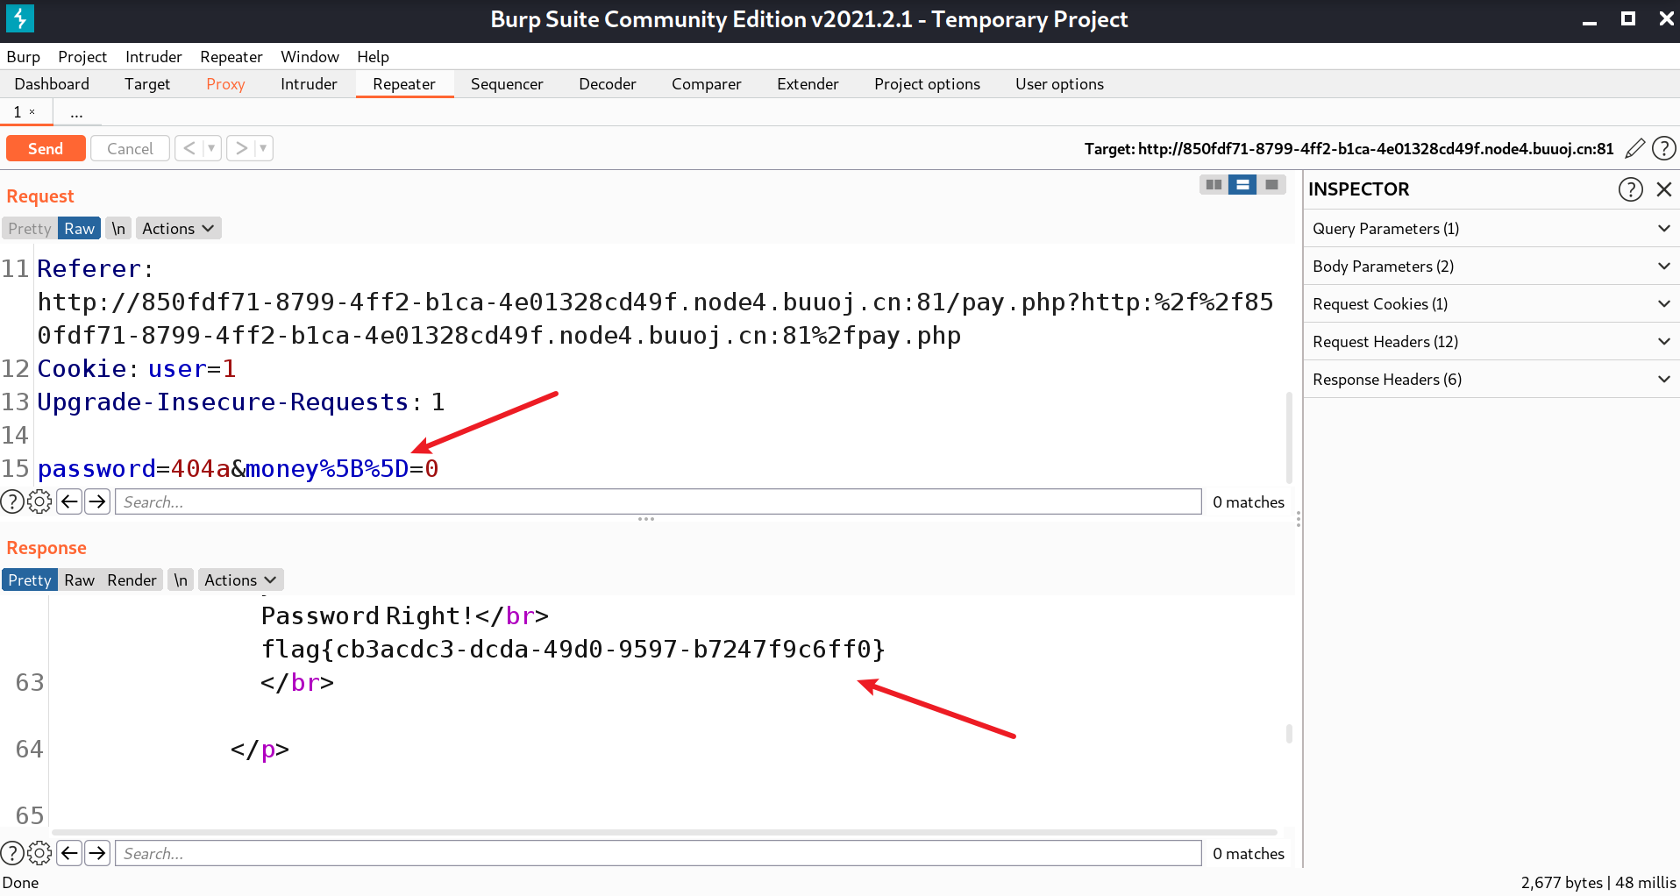Open the Window menu
Viewport: 1680px width, 896px height.
[x=310, y=57]
